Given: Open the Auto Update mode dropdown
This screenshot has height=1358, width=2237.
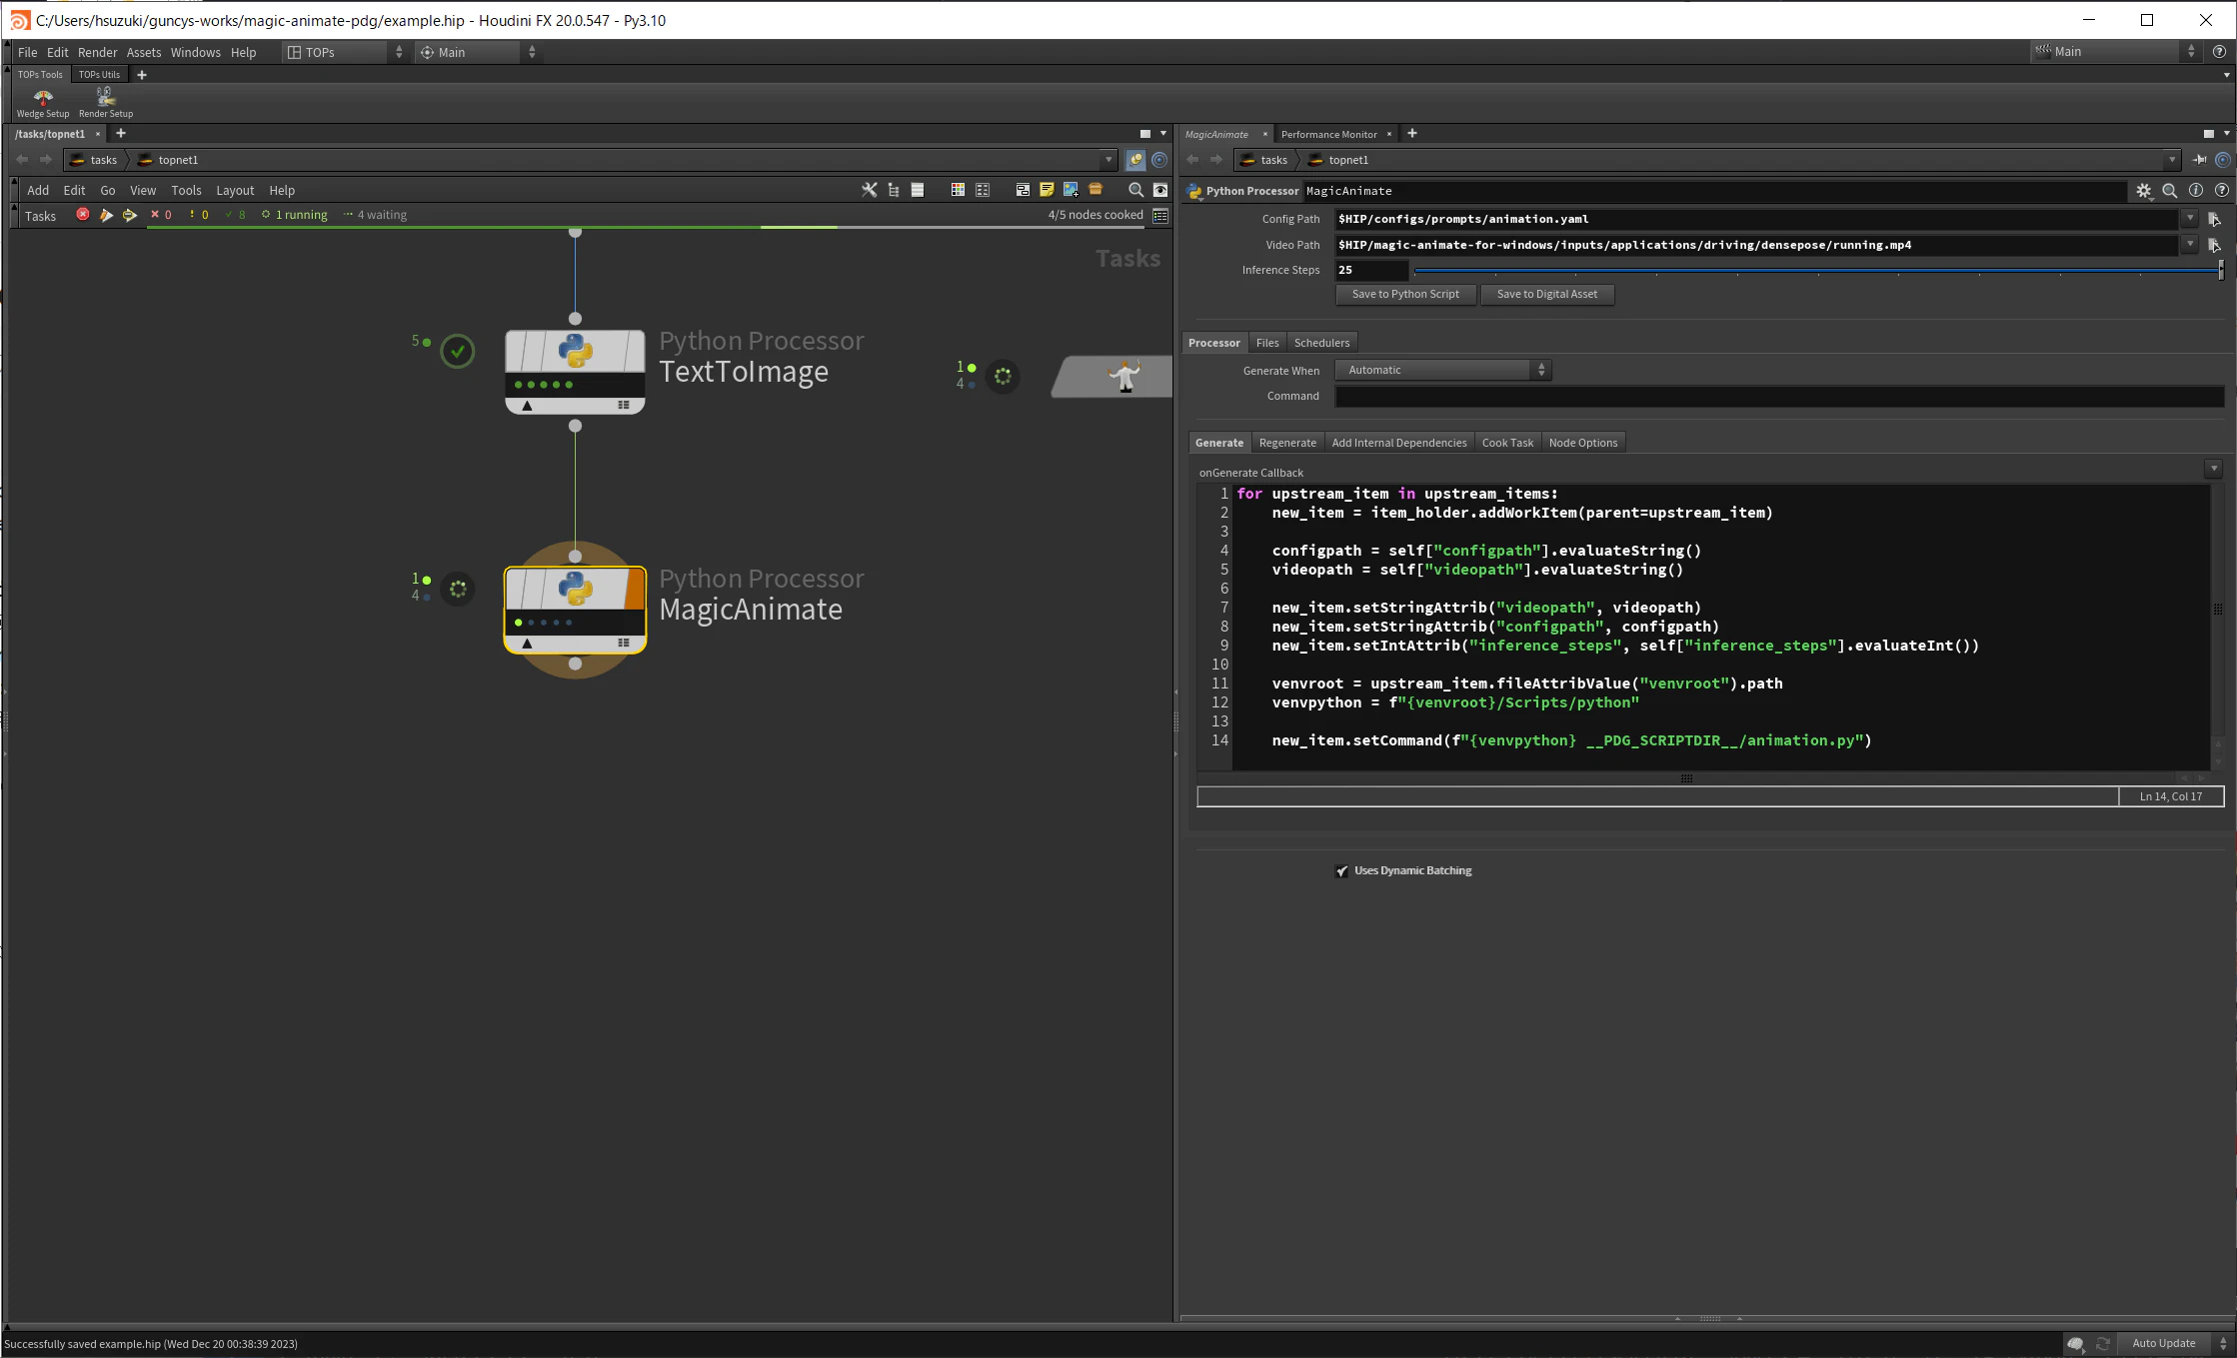Looking at the screenshot, I should (2172, 1343).
